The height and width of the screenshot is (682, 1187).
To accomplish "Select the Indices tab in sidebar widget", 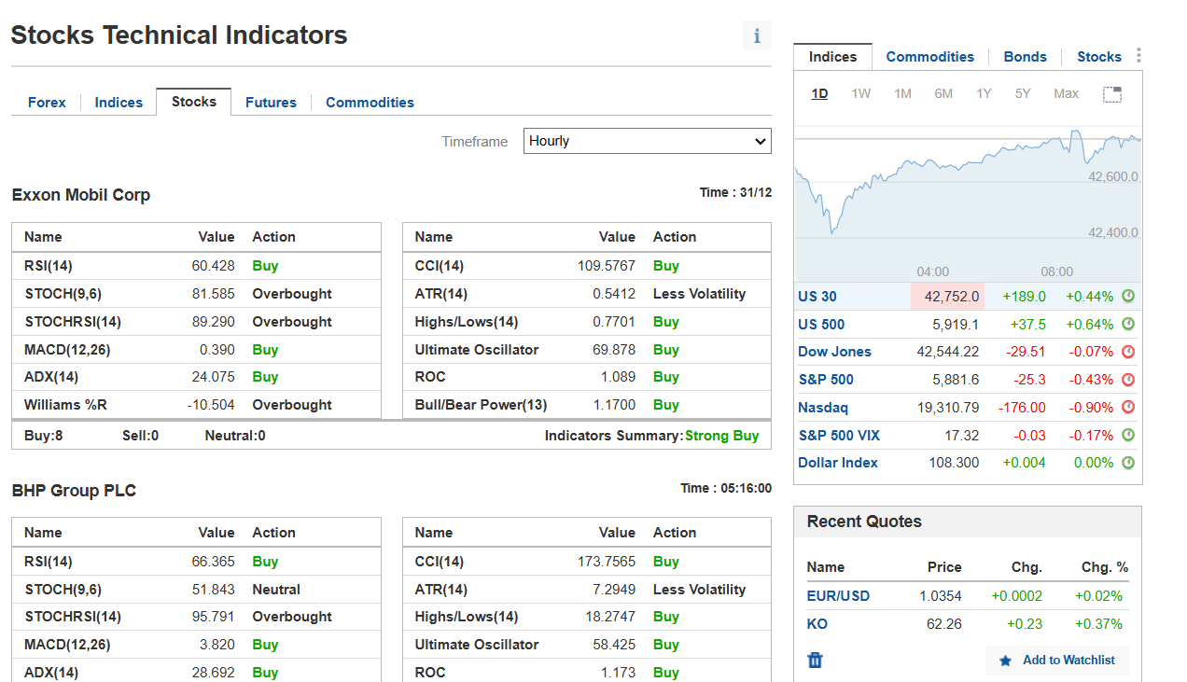I will pos(832,57).
